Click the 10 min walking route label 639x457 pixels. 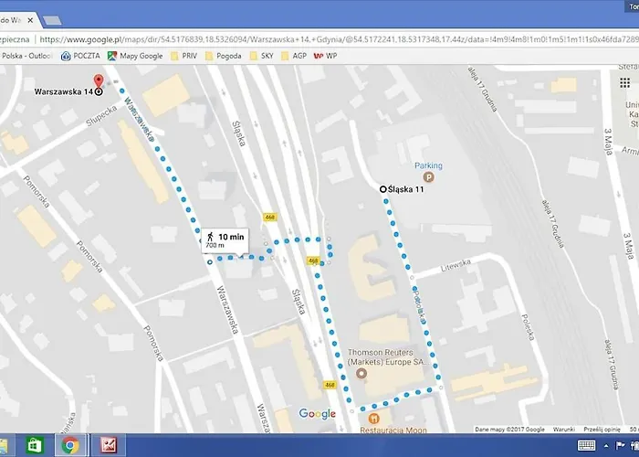(224, 240)
